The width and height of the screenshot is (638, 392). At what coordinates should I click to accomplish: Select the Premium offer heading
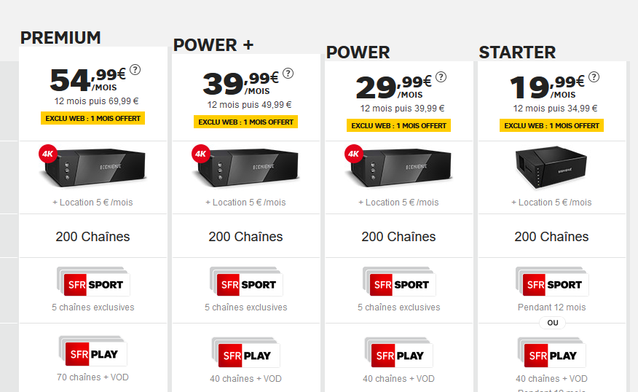(x=60, y=38)
